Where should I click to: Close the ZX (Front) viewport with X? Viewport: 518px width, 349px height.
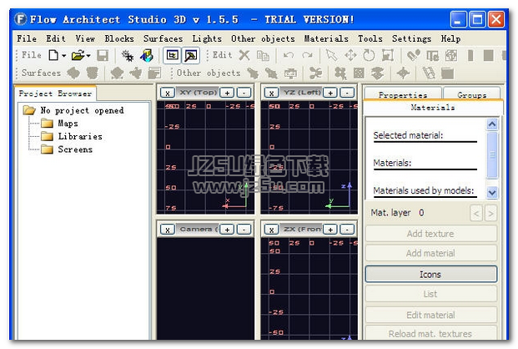point(271,230)
